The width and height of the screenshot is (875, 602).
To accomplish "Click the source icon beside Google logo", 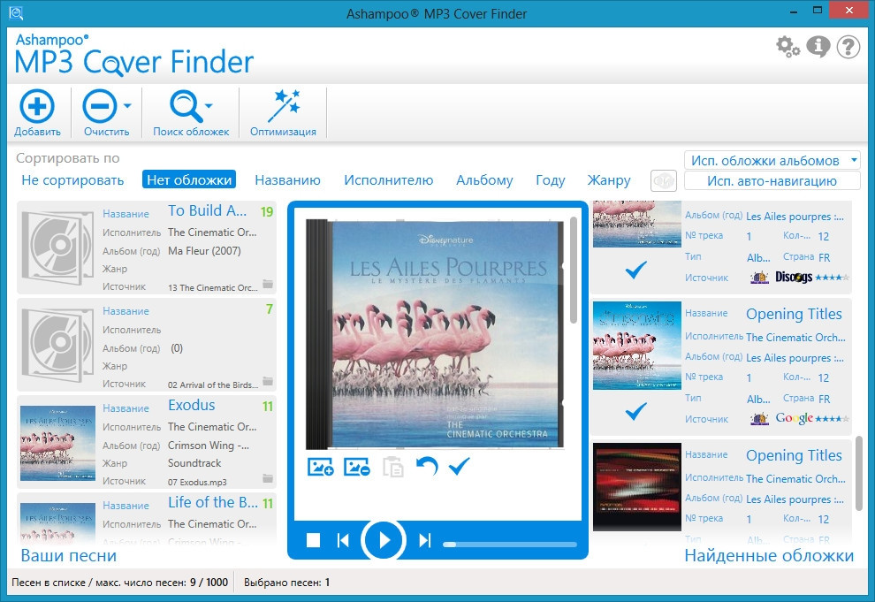I will 759,418.
